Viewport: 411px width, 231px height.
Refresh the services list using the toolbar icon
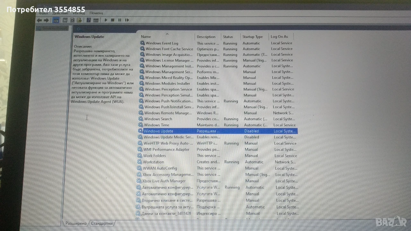72,20
